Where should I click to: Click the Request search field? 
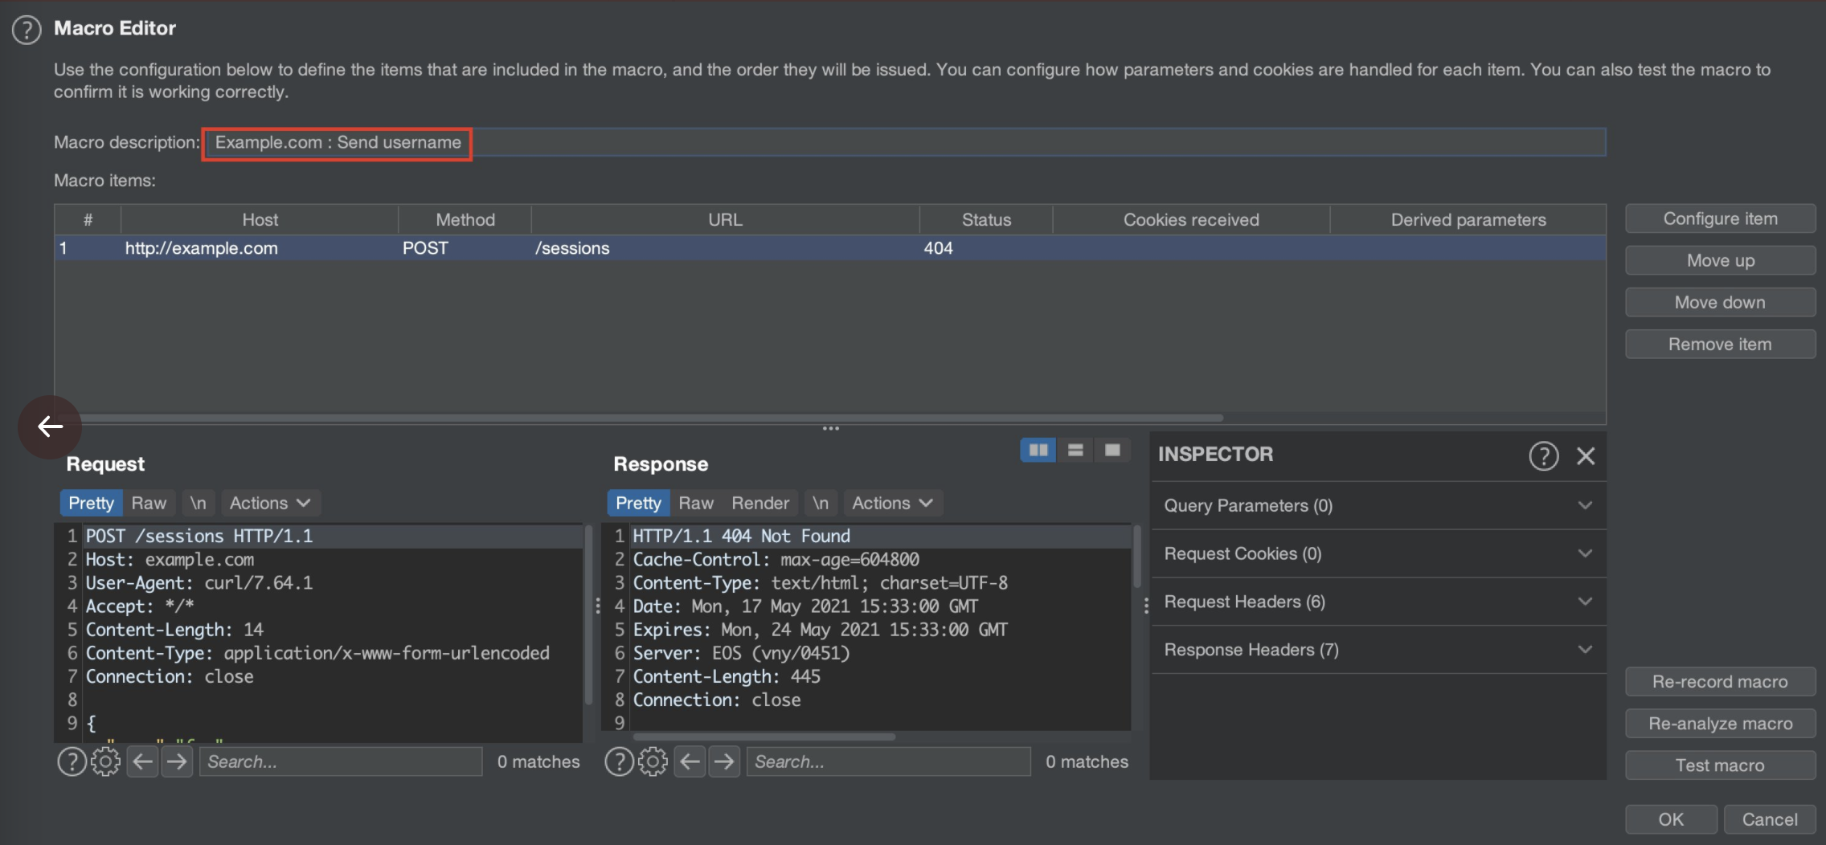point(341,761)
